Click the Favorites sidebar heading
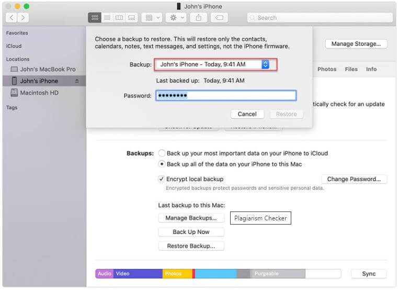399x290 pixels. pos(17,33)
